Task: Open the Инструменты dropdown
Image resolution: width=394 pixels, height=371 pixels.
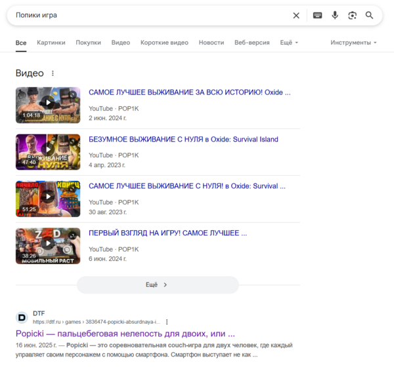Action: [353, 43]
